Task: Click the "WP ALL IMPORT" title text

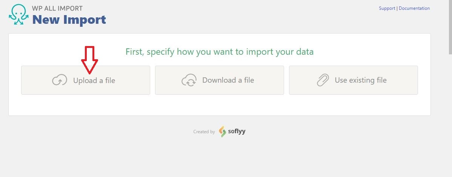Action: tap(57, 8)
